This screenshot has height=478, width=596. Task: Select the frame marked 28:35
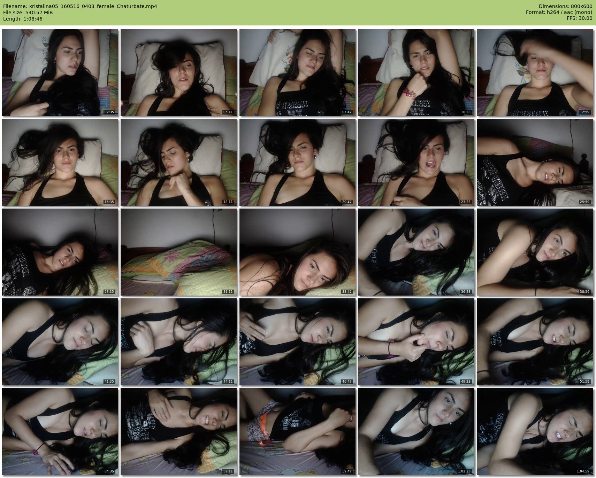click(60, 252)
